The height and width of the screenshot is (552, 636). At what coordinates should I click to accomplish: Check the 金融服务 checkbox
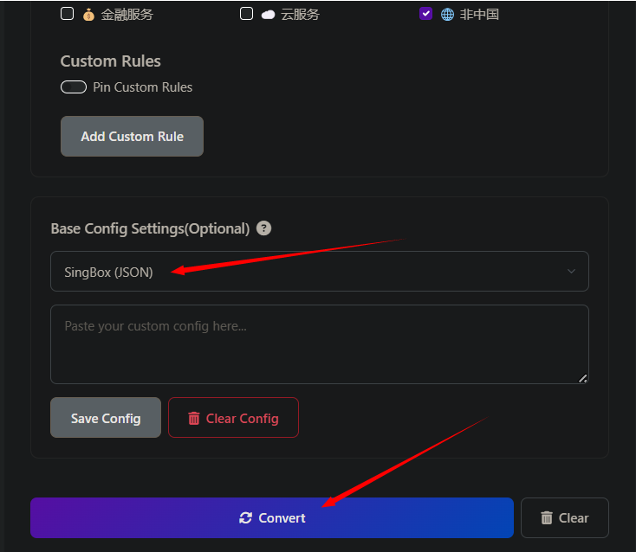coord(67,14)
